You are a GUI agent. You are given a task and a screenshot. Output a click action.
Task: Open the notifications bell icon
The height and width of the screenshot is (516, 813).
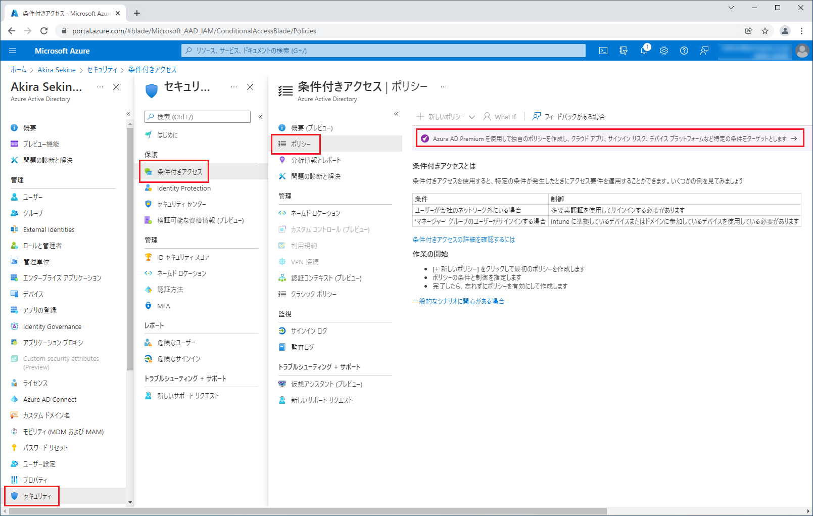[x=644, y=51]
